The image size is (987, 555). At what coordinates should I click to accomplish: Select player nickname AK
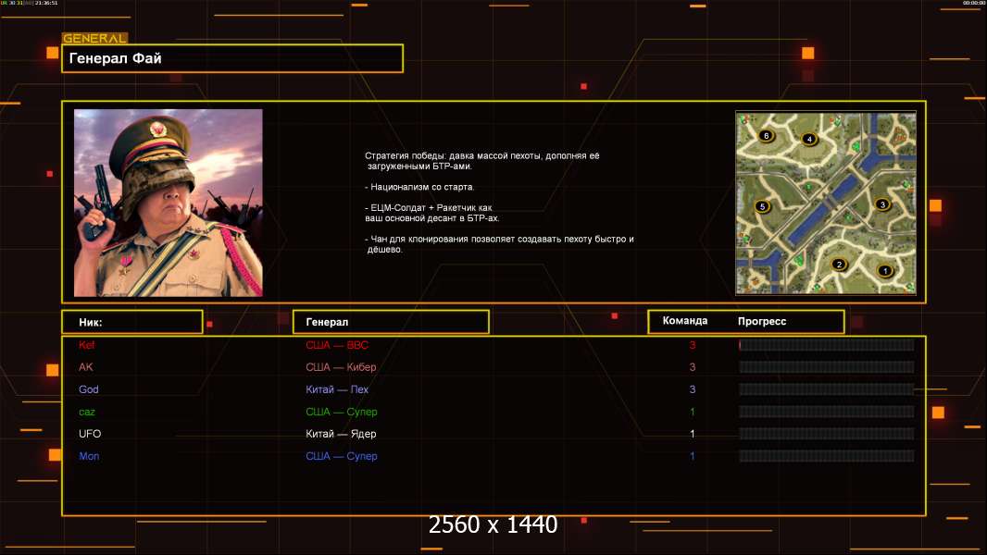point(85,367)
